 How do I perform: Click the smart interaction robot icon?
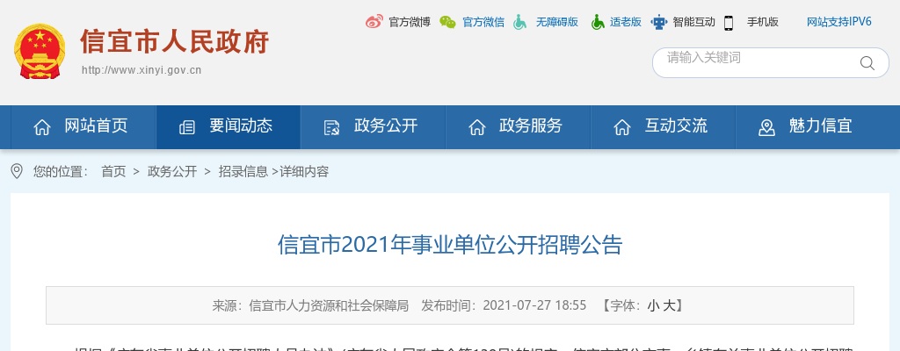[659, 22]
